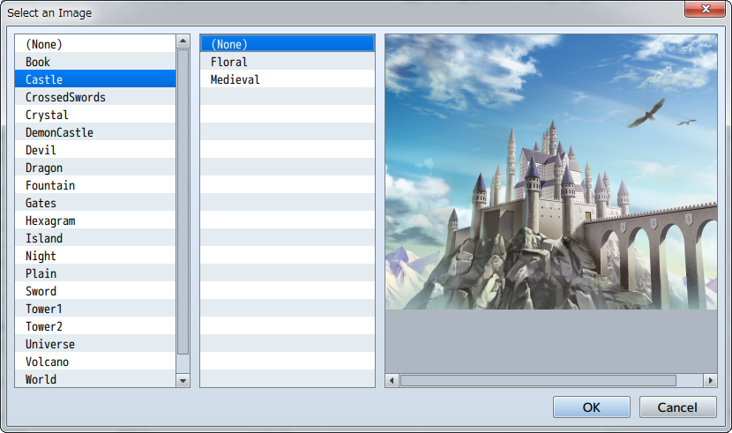The height and width of the screenshot is (433, 732).
Task: Click the vertical scrollbar of image list
Action: 183,203
